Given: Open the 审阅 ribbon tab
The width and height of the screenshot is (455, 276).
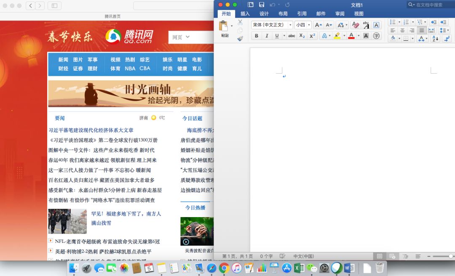Looking at the screenshot, I should coord(340,14).
